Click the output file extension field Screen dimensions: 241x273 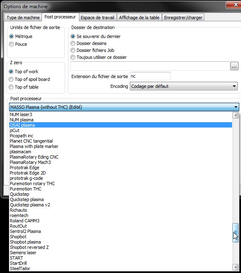click(x=150, y=76)
